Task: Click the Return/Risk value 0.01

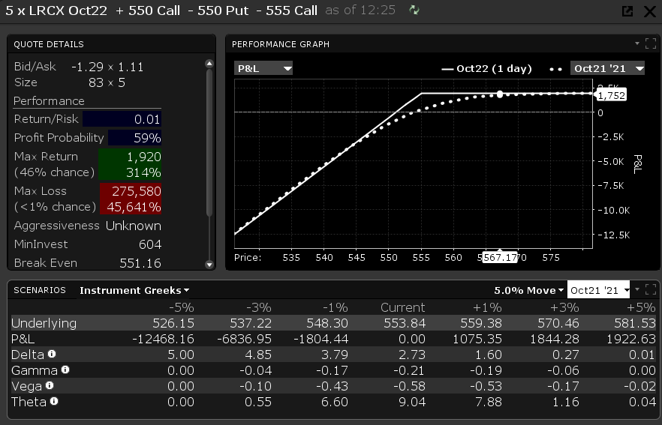Action: click(x=147, y=119)
